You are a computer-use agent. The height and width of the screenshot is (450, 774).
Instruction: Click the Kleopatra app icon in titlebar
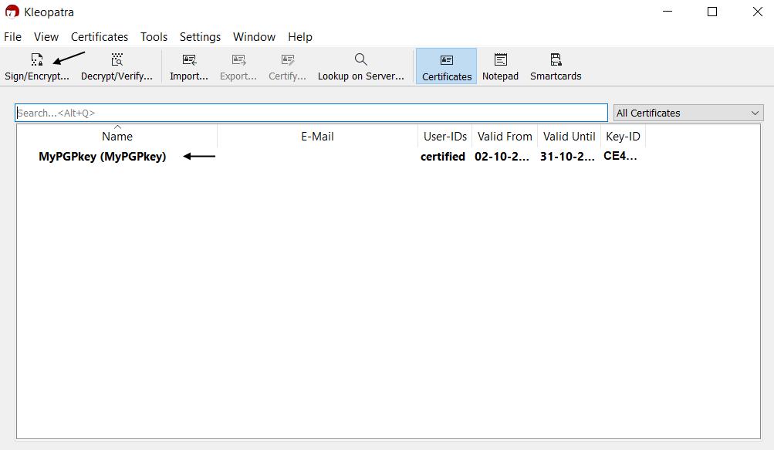[11, 12]
